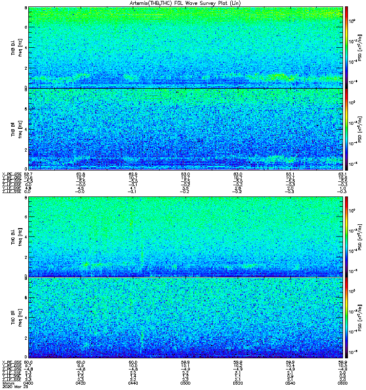Click inside the THB B⊥ spectrogram panel
Screen dimensions: 366x390
tap(185, 47)
